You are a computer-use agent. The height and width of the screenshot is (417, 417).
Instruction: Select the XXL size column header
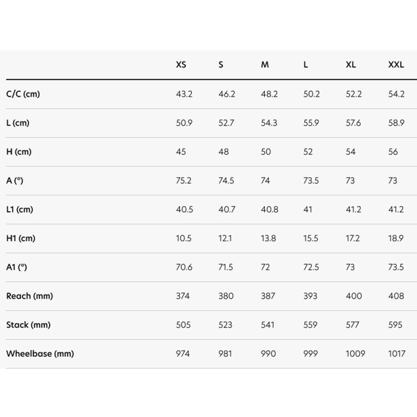pos(396,65)
